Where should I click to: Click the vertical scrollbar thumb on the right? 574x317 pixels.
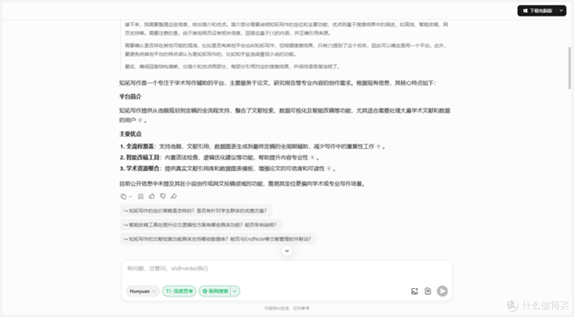(569, 68)
